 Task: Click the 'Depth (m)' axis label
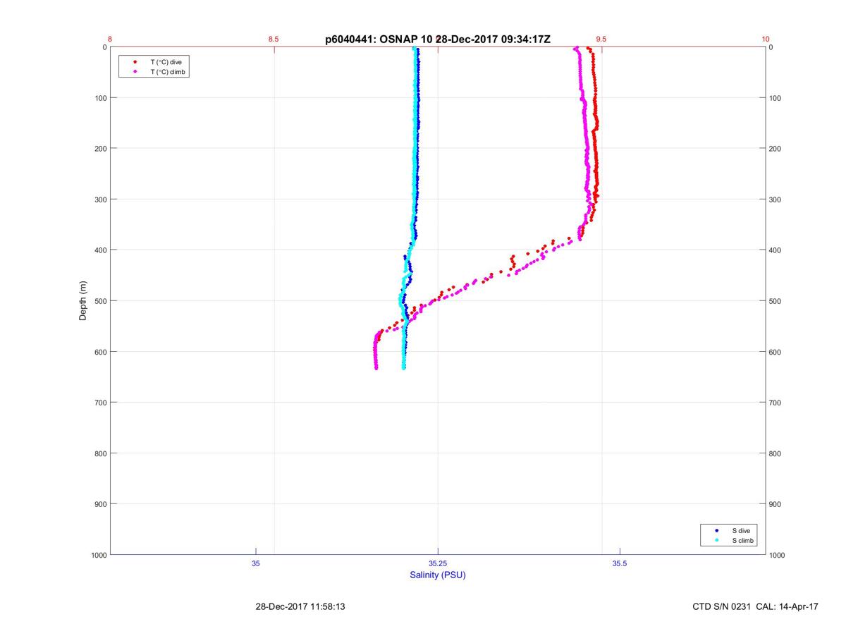click(x=82, y=301)
